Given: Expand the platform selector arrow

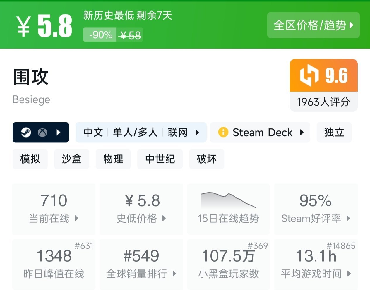Looking at the screenshot, I should coord(58,133).
